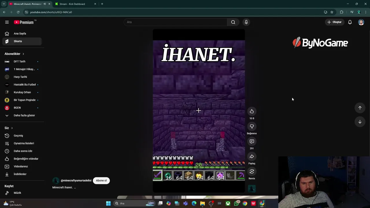Open File Explorer from the taskbar
The height and width of the screenshot is (208, 370).
point(202,203)
